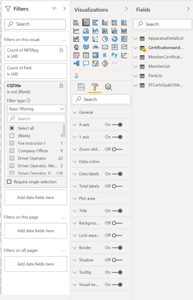Turn on the Shadow switch
This screenshot has width=193, height=300.
point(117,260)
